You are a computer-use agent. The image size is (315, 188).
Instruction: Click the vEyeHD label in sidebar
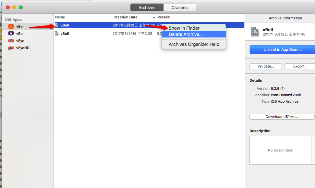pos(23,48)
